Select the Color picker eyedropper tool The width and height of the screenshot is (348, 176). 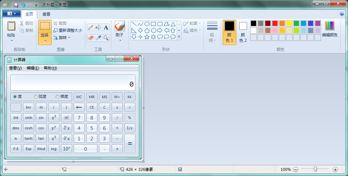pos(98,38)
